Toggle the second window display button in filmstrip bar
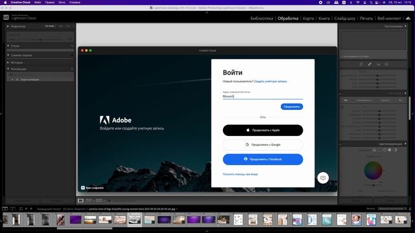The image size is (415, 233). (x=13, y=209)
